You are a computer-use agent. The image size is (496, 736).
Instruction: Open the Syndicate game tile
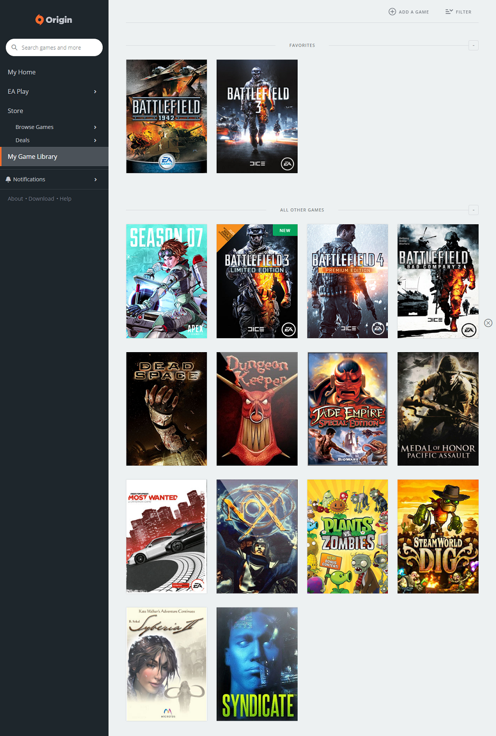point(257,664)
